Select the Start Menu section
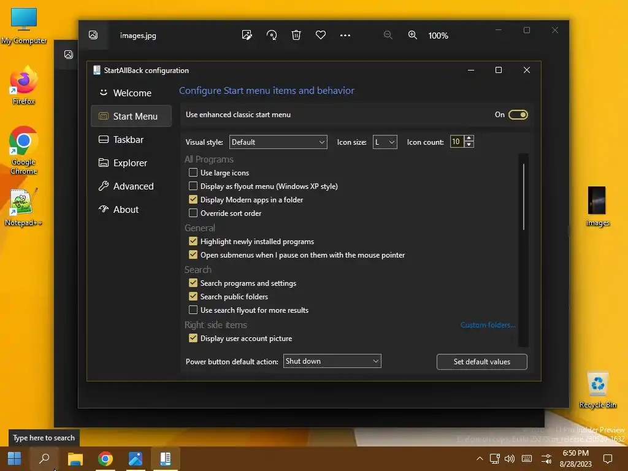Viewport: 628px width, 471px height. pyautogui.click(x=131, y=116)
